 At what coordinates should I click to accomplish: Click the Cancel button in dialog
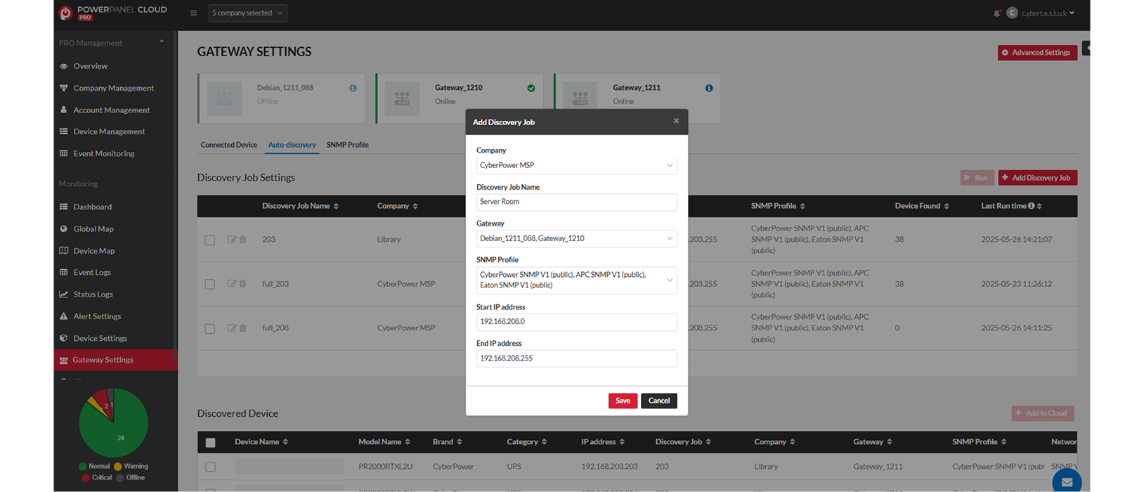click(x=658, y=401)
